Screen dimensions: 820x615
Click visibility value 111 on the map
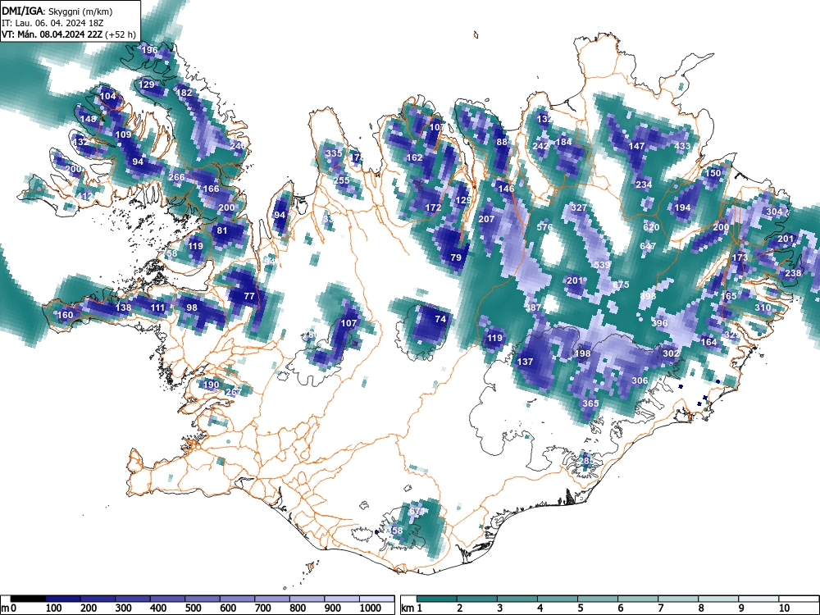pyautogui.click(x=157, y=307)
